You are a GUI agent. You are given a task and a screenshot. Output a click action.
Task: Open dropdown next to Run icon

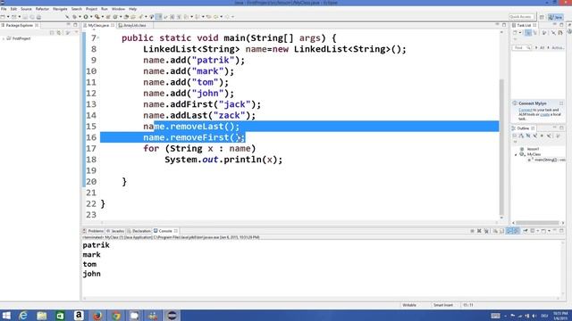coord(91,17)
